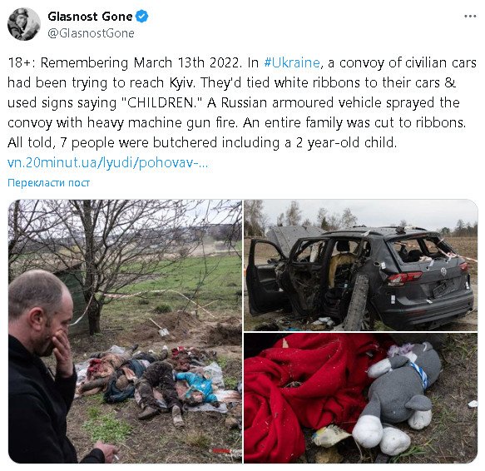Click Перекласти пост translate link
485x471 pixels.
[x=48, y=182]
